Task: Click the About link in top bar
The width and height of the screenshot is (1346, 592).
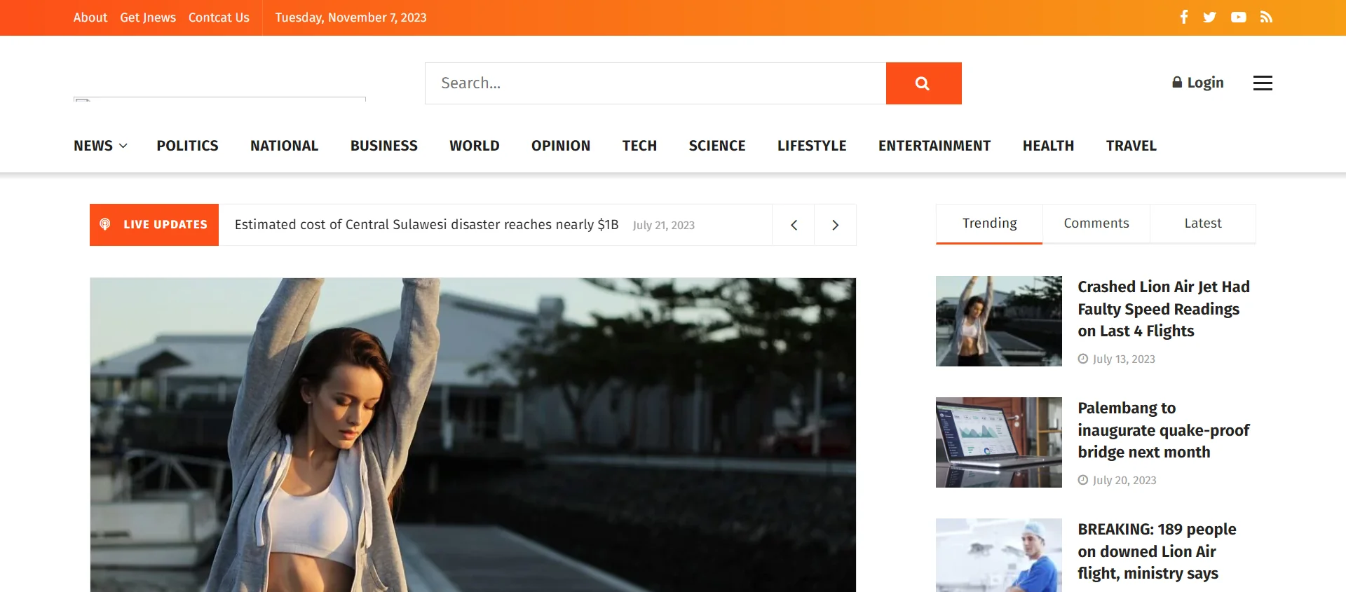Action: point(90,18)
